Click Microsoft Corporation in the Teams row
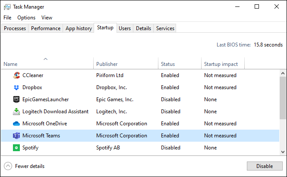This screenshot has height=177, width=287. pyautogui.click(x=122, y=136)
